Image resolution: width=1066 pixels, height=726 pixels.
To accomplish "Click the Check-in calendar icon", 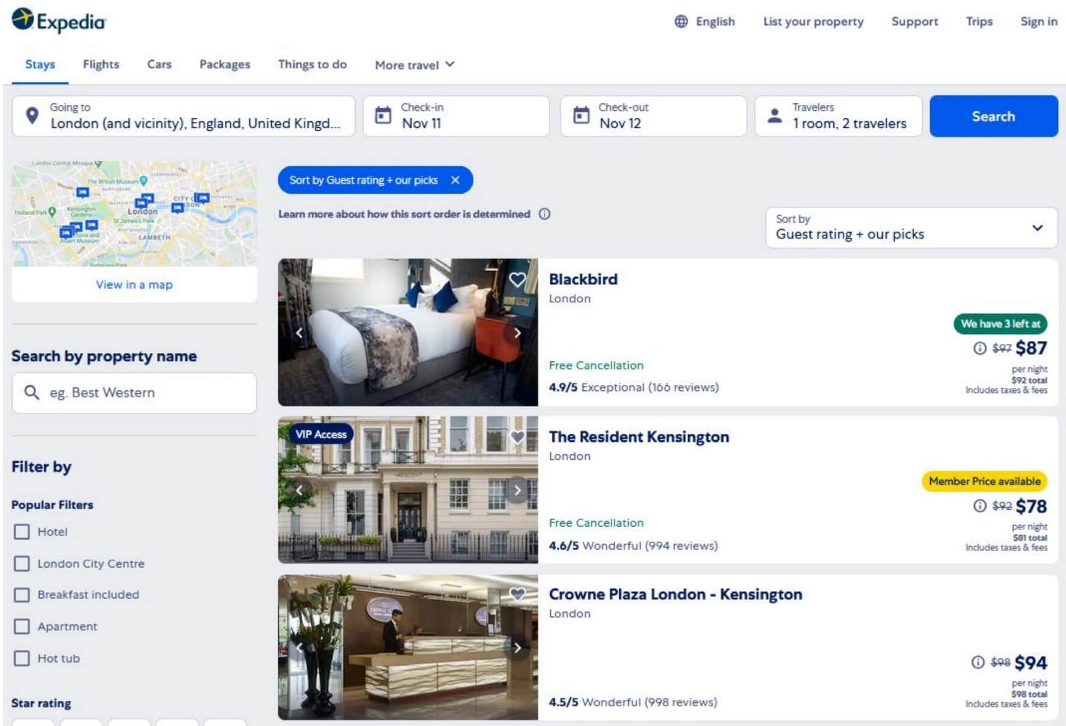I will (x=383, y=115).
